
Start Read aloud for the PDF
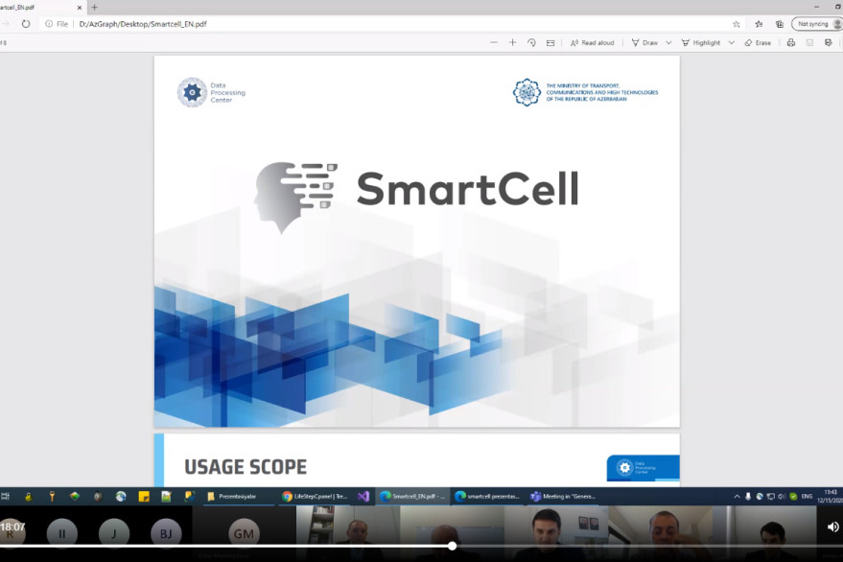coord(592,42)
